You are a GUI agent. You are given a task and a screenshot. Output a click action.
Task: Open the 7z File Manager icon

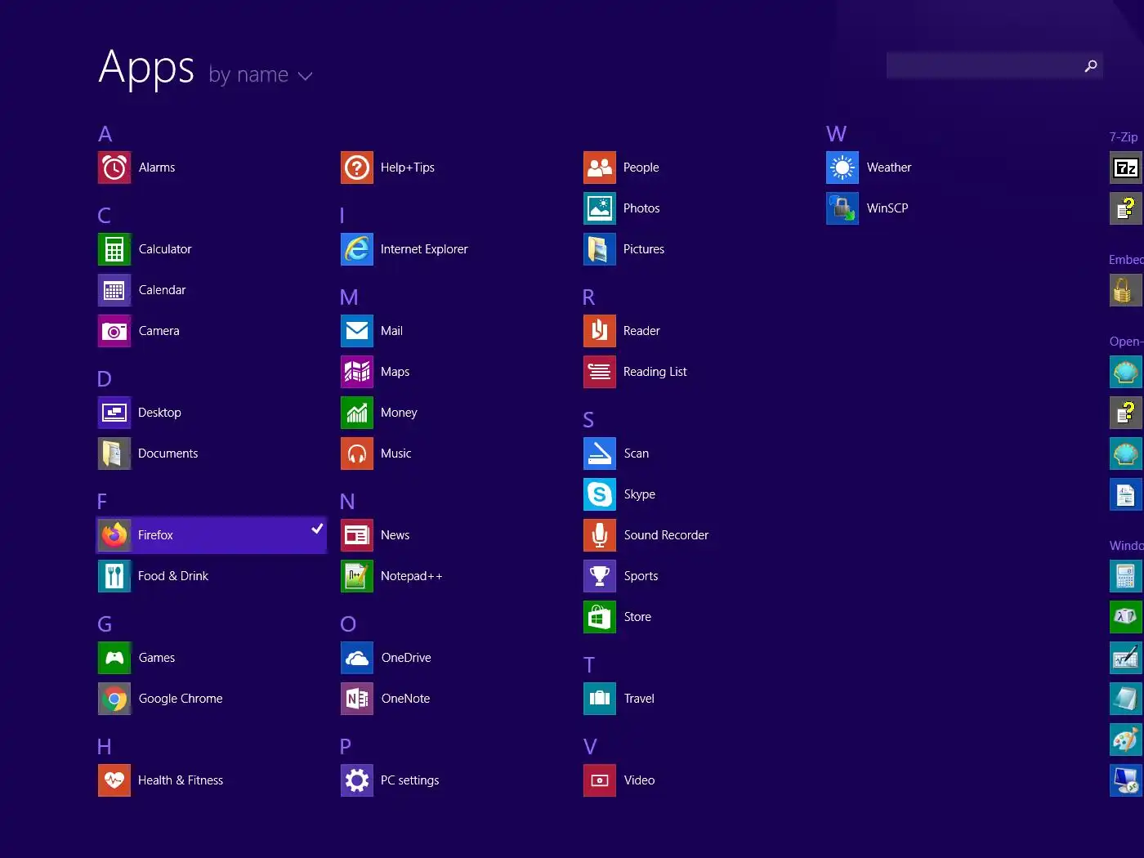(1126, 168)
